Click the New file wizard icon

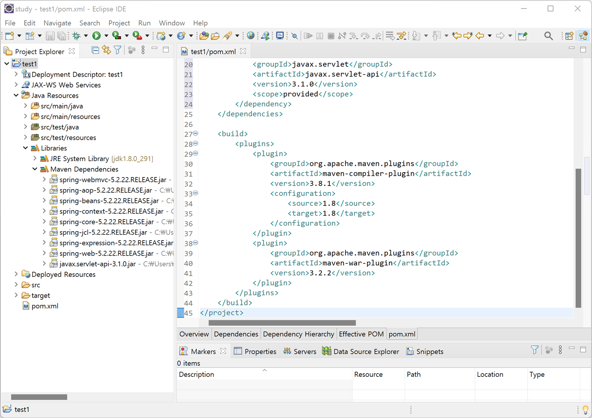tap(10, 36)
